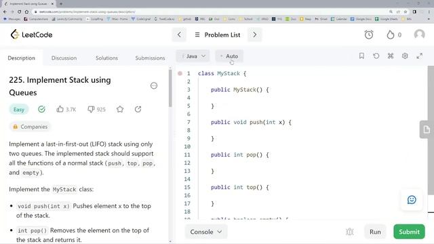Screen dimensions: 434x244
Task: Open the notes icon on the right edge
Action: coord(427,129)
